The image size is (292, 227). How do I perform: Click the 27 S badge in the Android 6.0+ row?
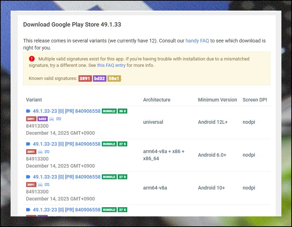click(x=122, y=144)
